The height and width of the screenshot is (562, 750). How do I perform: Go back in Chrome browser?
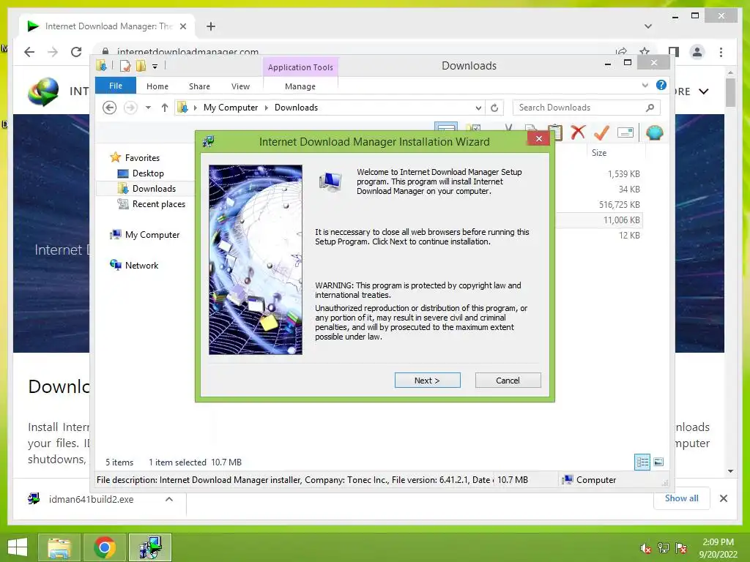pyautogui.click(x=29, y=52)
